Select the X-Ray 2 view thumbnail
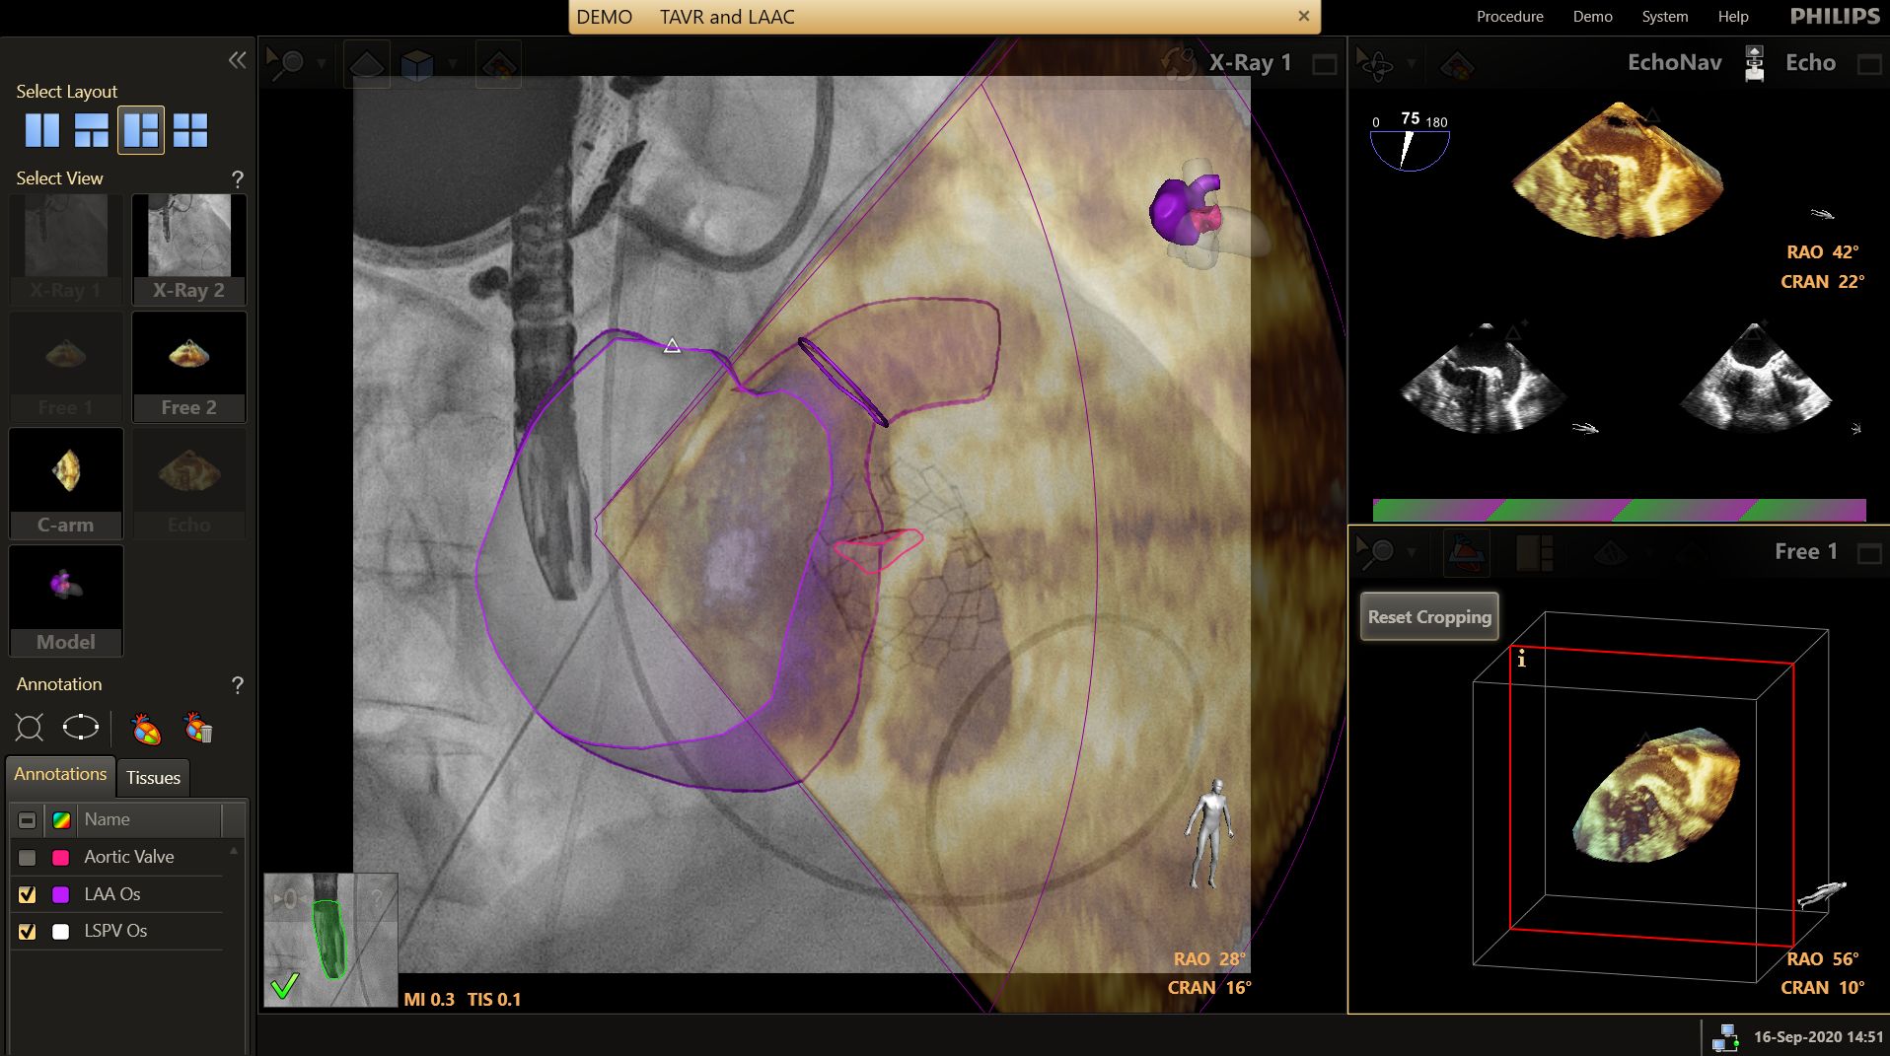 189,248
